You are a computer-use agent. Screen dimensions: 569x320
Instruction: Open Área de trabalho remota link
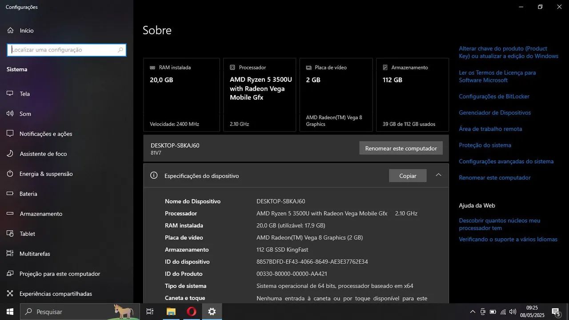pos(490,129)
